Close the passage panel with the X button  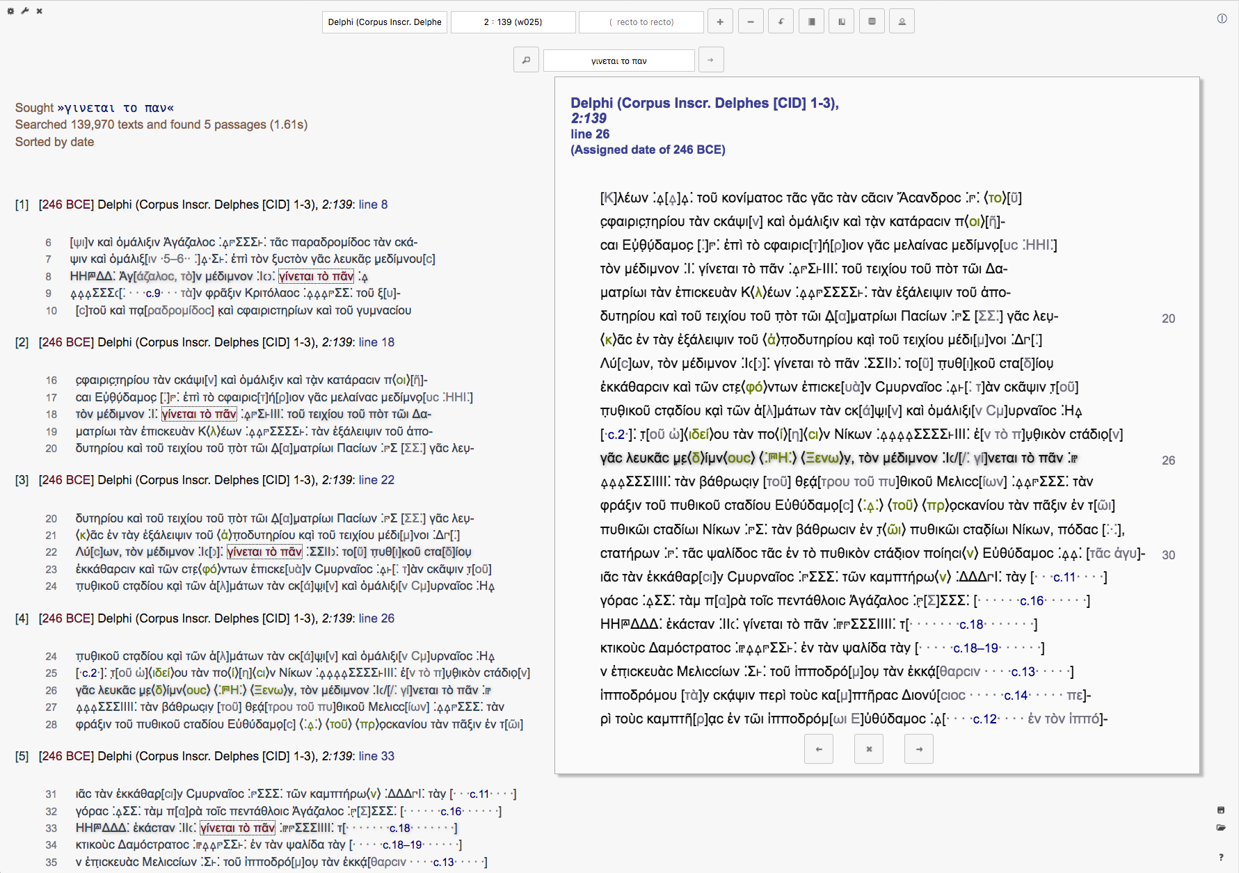click(869, 749)
